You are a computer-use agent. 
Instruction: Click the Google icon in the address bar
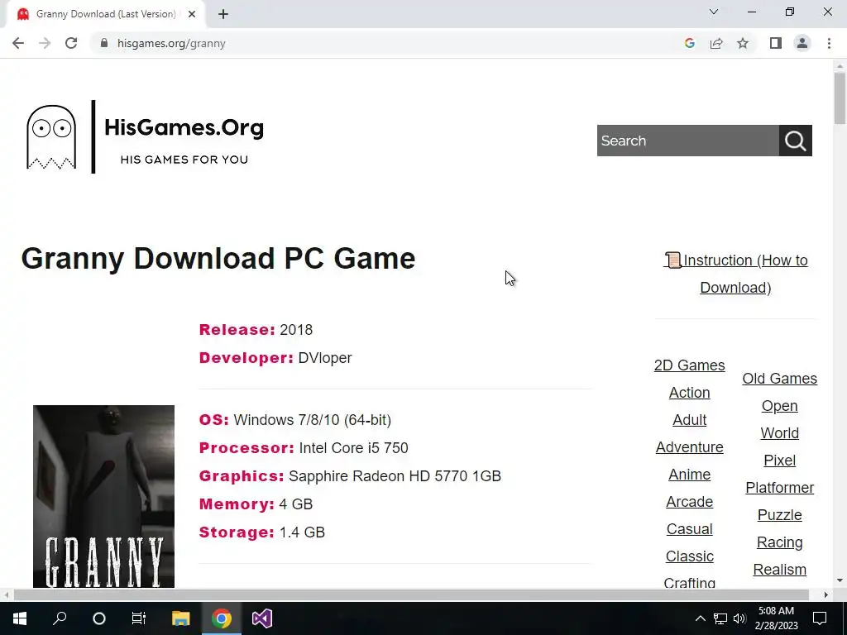(x=689, y=43)
